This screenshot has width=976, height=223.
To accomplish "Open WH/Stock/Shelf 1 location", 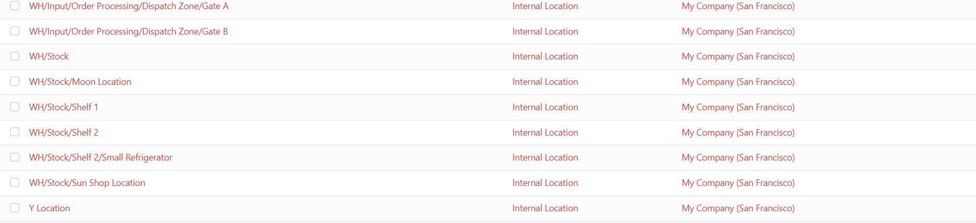I will point(64,107).
